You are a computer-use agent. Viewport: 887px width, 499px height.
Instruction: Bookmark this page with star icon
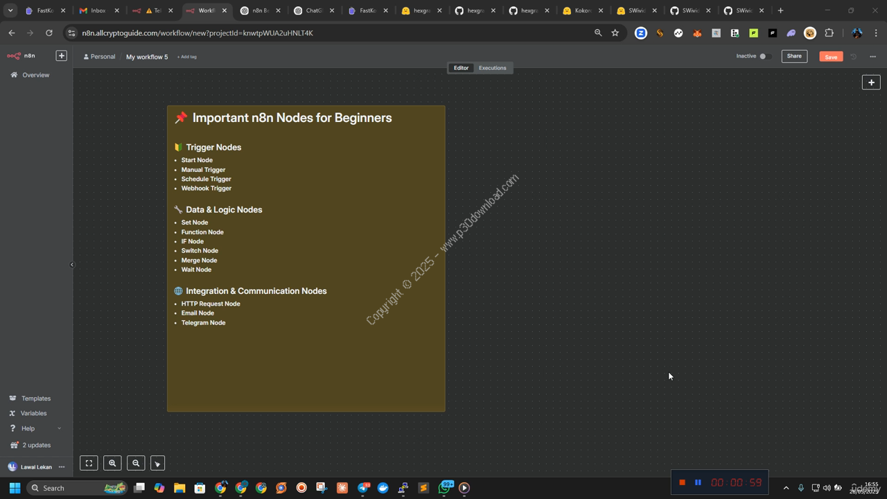point(615,33)
